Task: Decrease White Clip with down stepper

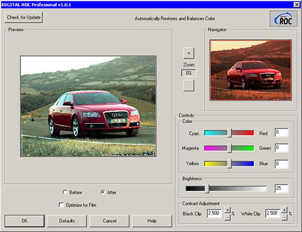Action: 284,217
